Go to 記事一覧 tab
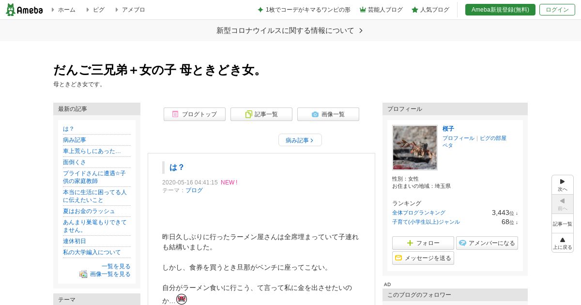The height and width of the screenshot is (305, 581). coord(261,114)
